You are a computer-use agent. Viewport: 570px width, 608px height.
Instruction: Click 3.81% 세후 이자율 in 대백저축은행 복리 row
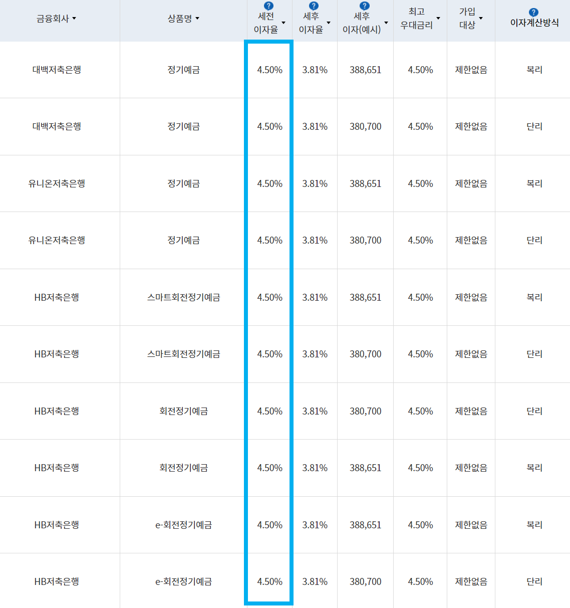[315, 70]
